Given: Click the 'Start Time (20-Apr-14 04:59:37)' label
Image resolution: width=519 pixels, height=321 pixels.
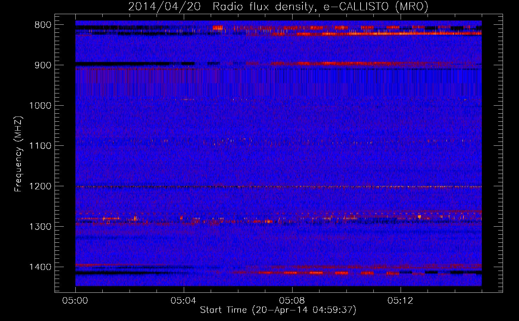Looking at the screenshot, I should [278, 310].
